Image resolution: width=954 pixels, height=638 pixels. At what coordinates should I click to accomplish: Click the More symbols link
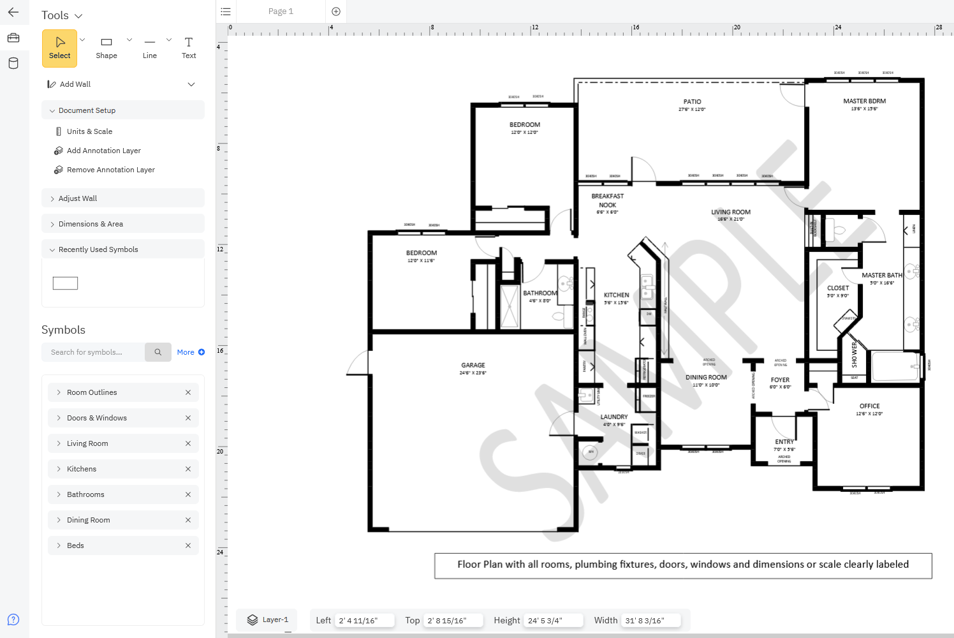click(x=191, y=352)
